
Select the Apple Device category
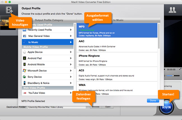48,52
